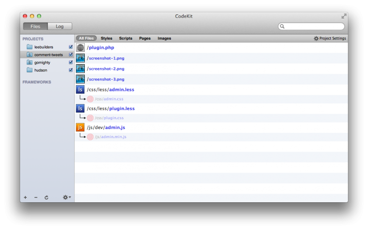Click inside the search field
The width and height of the screenshot is (368, 230).
coord(311,26)
